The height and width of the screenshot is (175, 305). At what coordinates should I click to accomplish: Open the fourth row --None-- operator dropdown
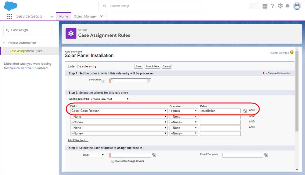click(x=184, y=128)
